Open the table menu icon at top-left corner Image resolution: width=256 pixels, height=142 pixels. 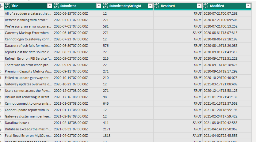click(x=1, y=6)
